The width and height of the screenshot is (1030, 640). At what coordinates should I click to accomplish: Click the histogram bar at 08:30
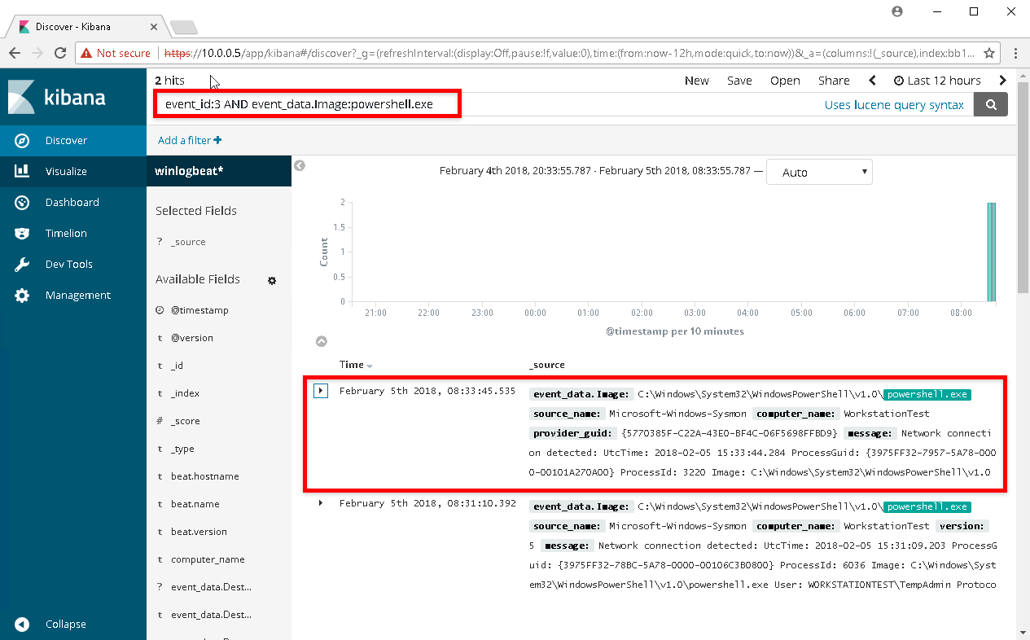[992, 252]
